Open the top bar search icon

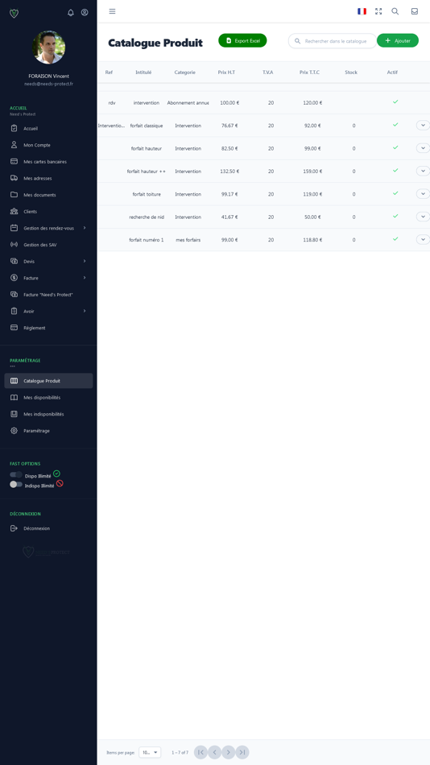click(395, 11)
